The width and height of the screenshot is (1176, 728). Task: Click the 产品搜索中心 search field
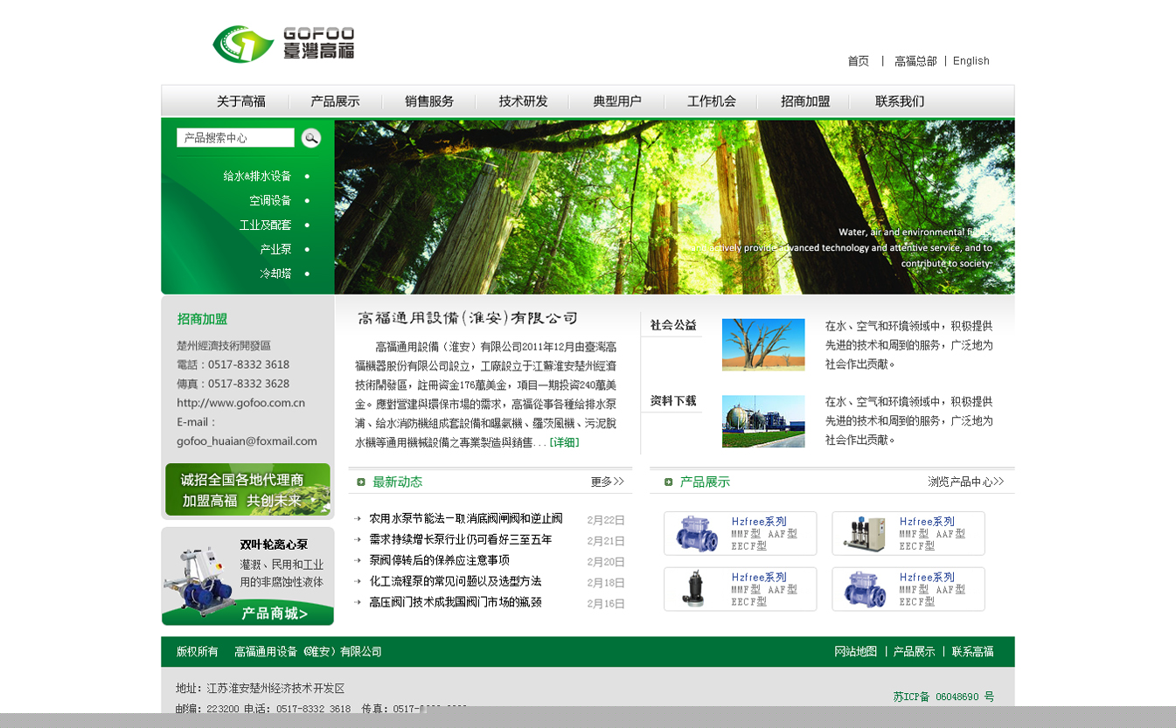pyautogui.click(x=235, y=138)
